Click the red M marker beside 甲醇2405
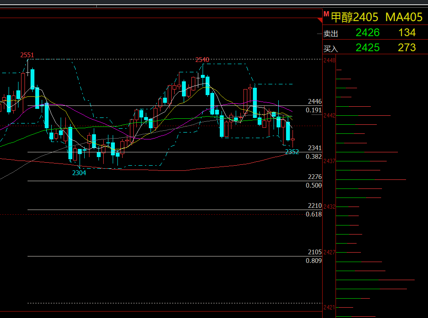The width and height of the screenshot is (428, 318). pos(326,15)
